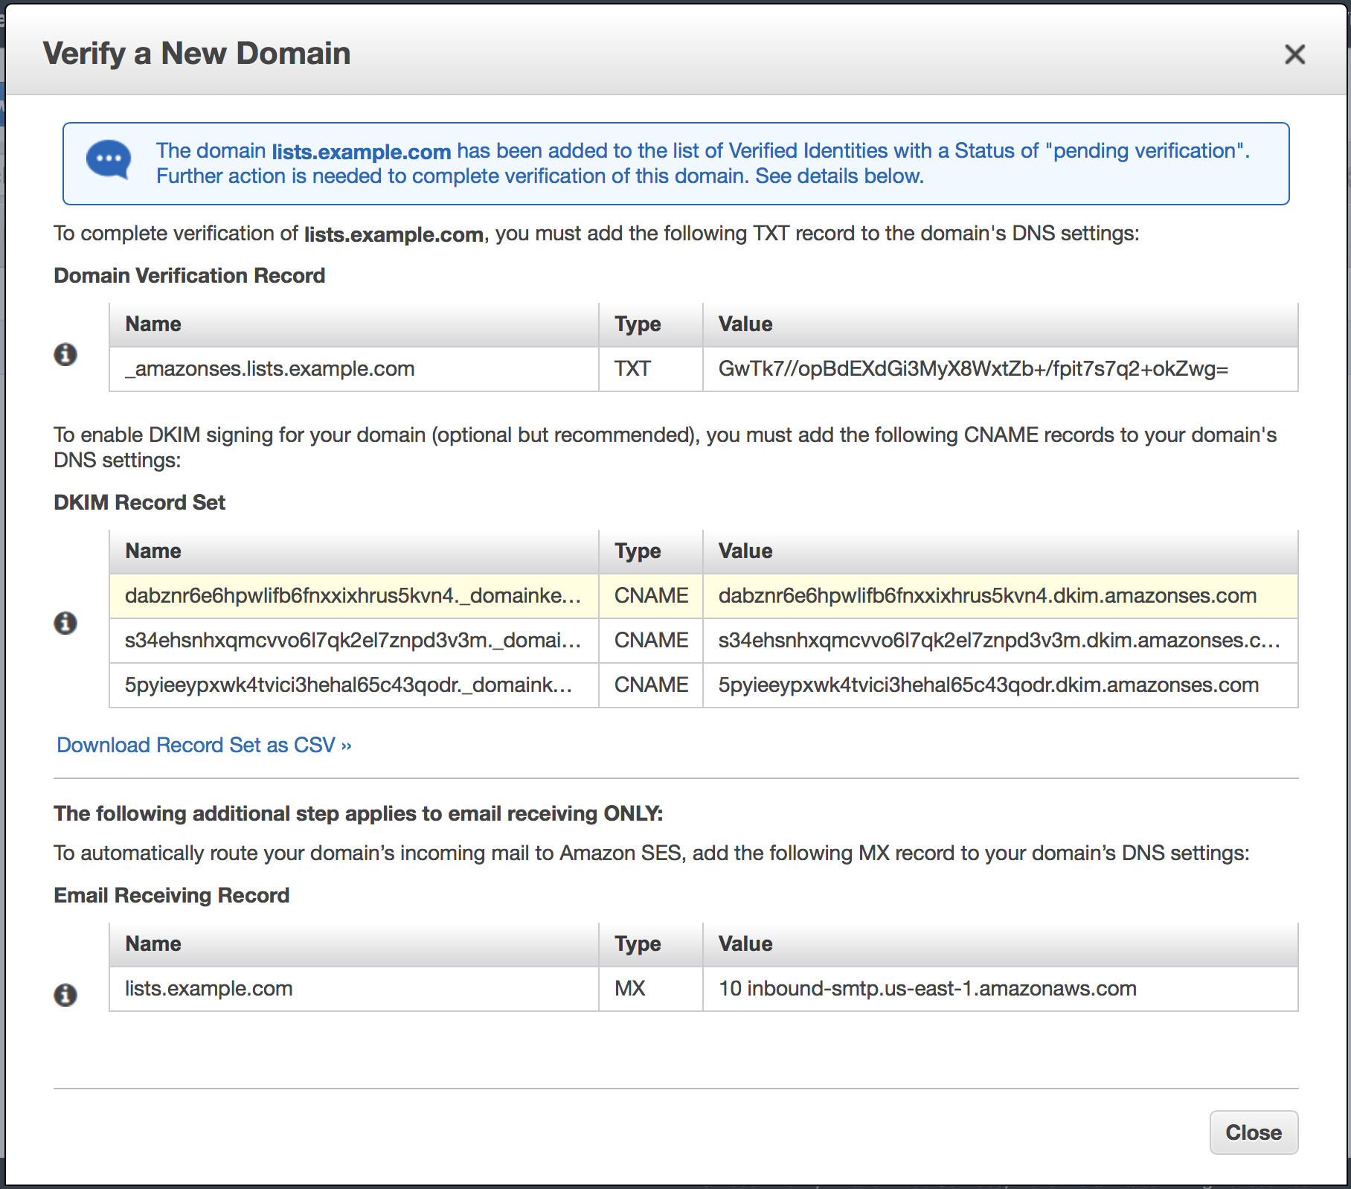Select _amazonses.lists.example.com name cell
1351x1189 pixels.
[x=354, y=369]
